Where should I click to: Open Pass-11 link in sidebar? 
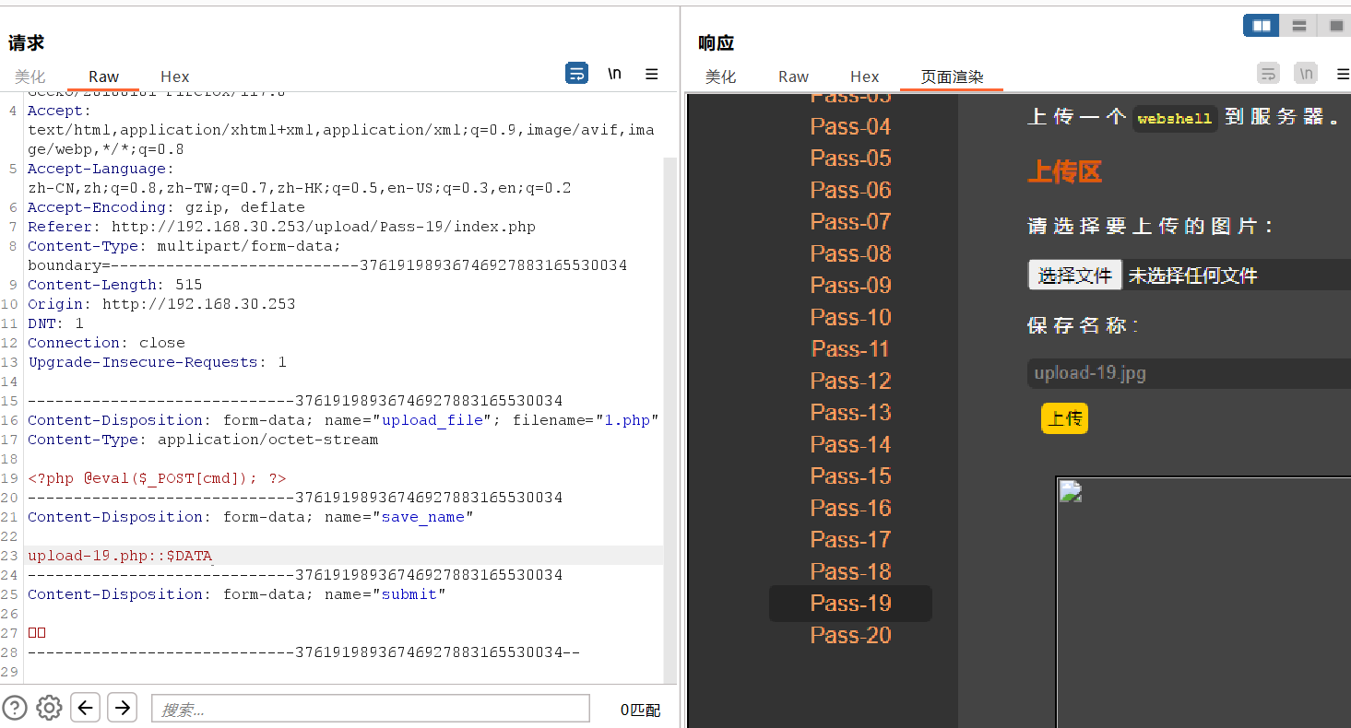click(850, 349)
